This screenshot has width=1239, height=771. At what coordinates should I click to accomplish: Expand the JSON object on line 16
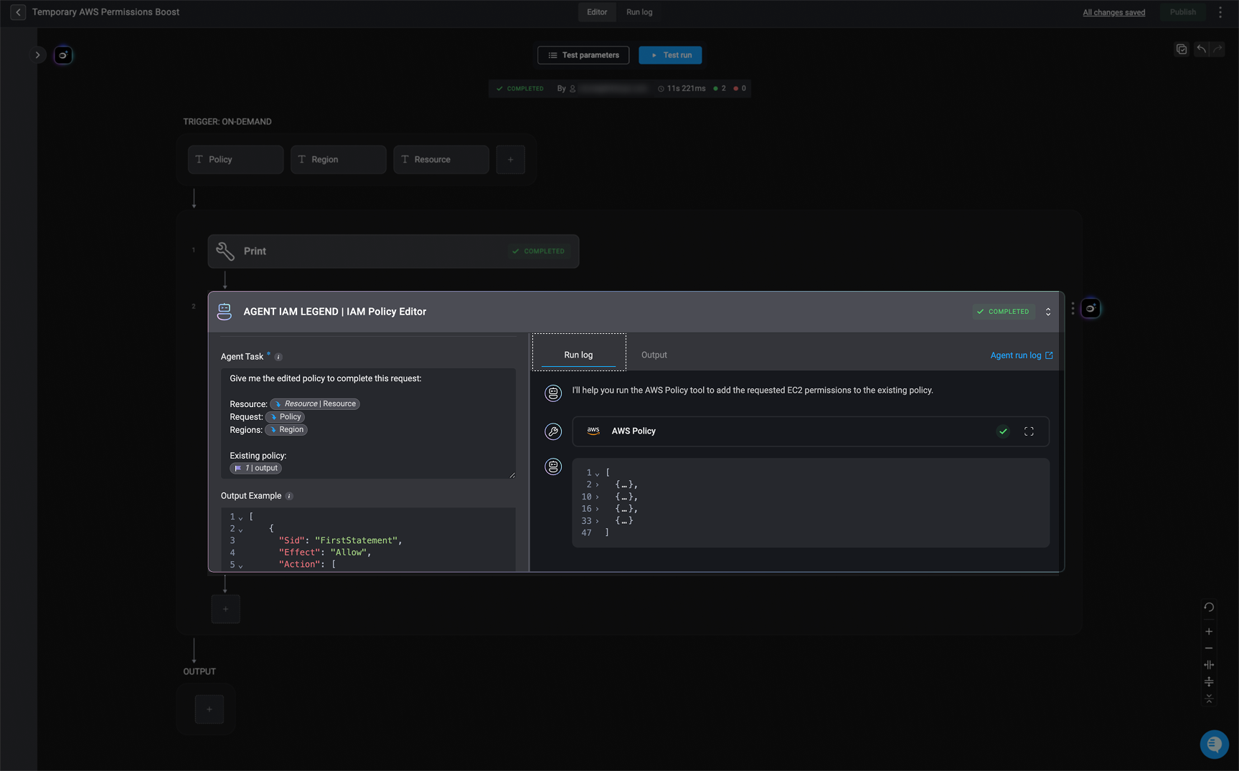(597, 509)
